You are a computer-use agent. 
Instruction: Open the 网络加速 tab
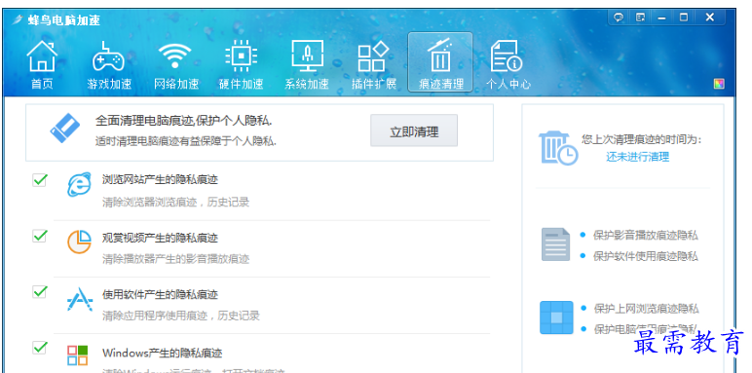(x=175, y=65)
